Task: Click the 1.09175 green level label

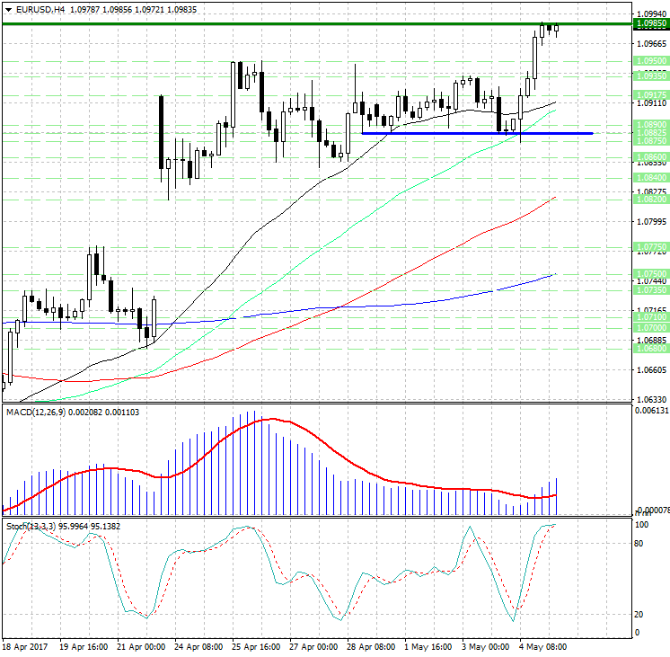Action: [x=651, y=94]
